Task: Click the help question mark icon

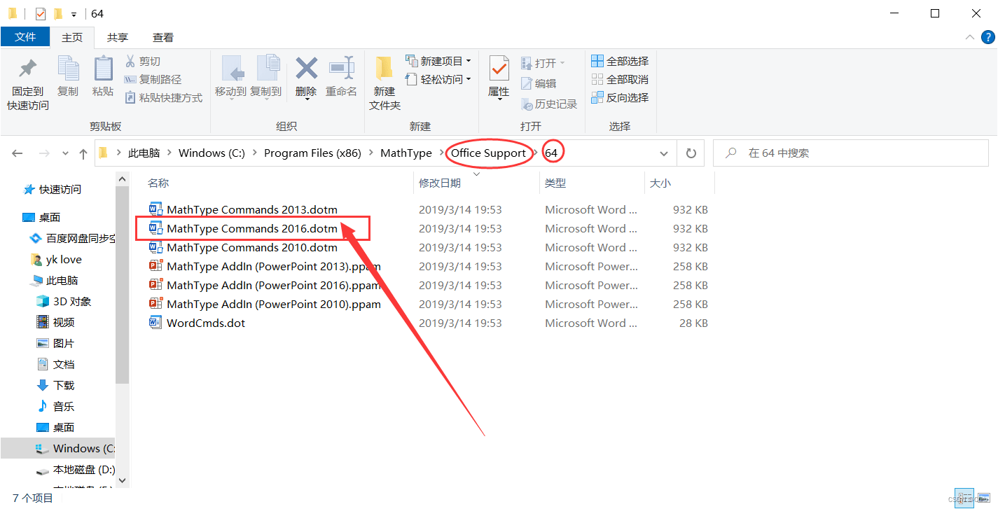Action: (987, 37)
